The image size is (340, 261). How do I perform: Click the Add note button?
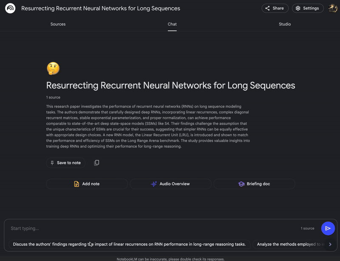click(x=87, y=184)
